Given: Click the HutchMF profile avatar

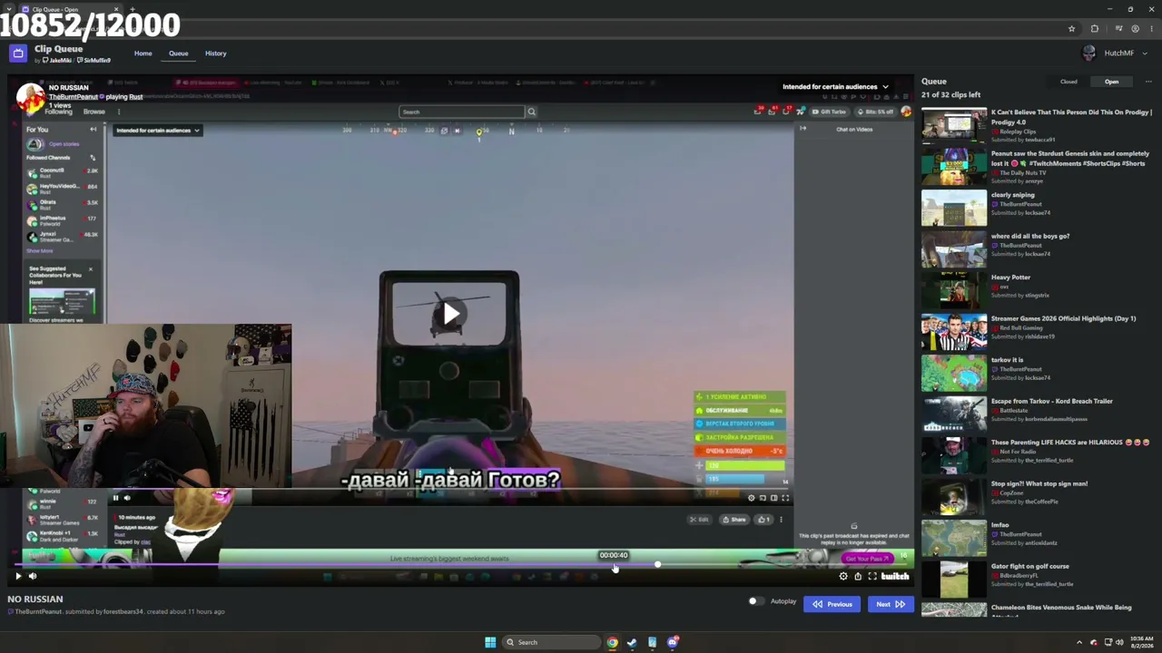Looking at the screenshot, I should 1089,54.
